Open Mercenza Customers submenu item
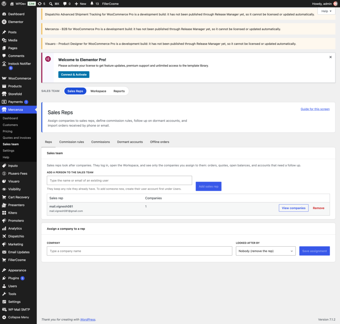This screenshot has height=324, width=340. [10, 125]
